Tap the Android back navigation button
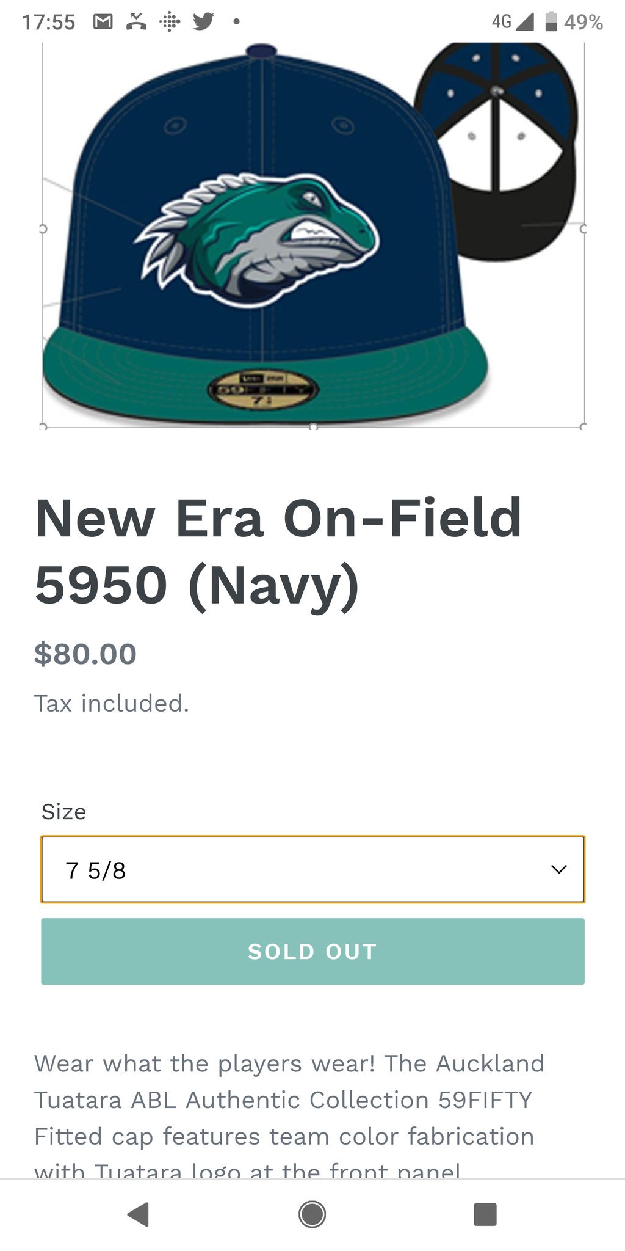This screenshot has height=1251, width=625. (139, 1214)
